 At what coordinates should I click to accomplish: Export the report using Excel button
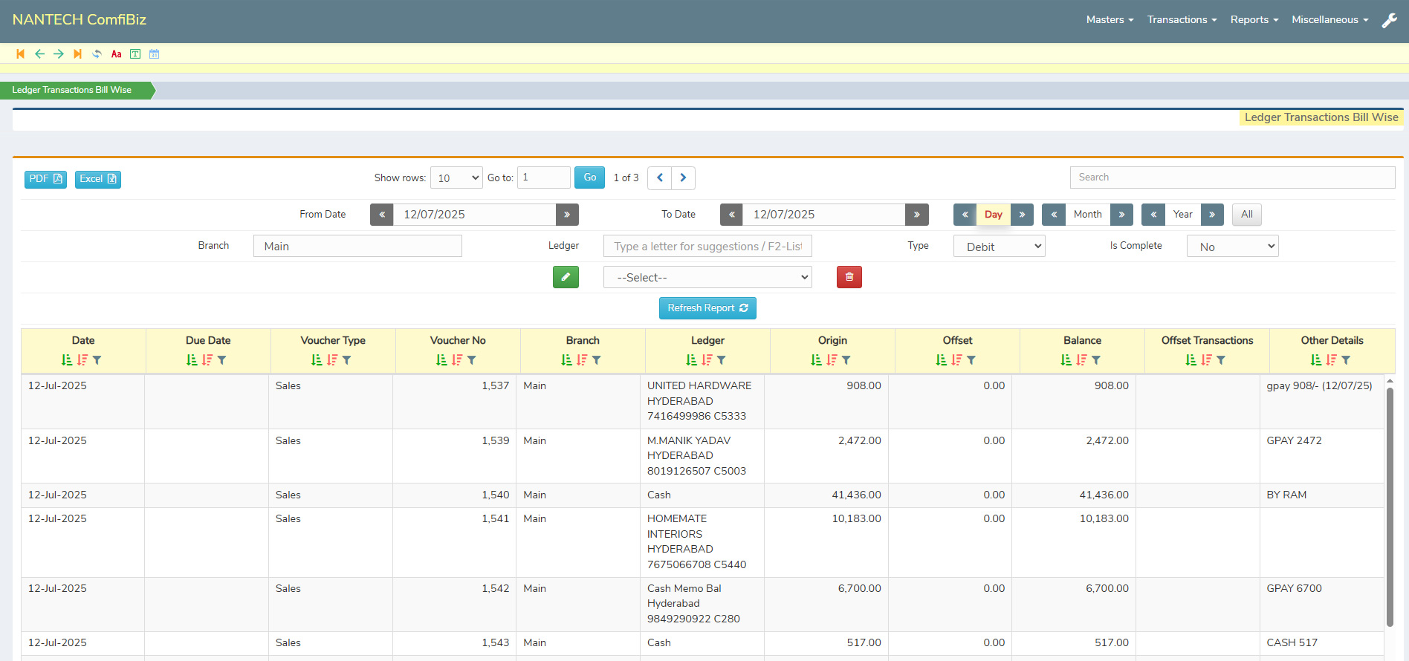(x=97, y=179)
